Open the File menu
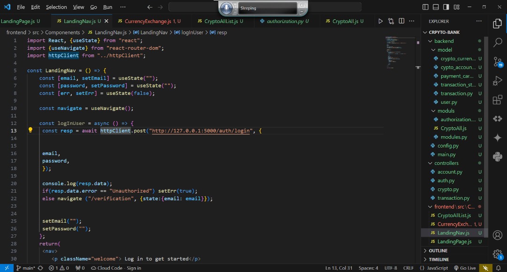The image size is (507, 272). click(x=21, y=7)
